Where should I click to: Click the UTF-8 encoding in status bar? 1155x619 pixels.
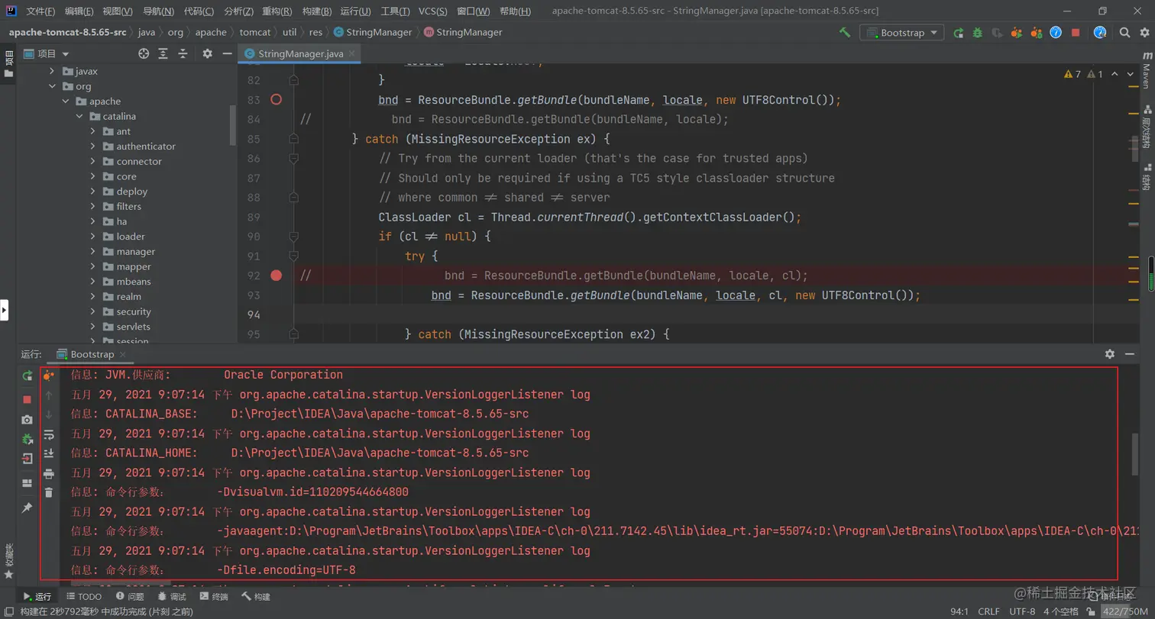[x=1022, y=611]
